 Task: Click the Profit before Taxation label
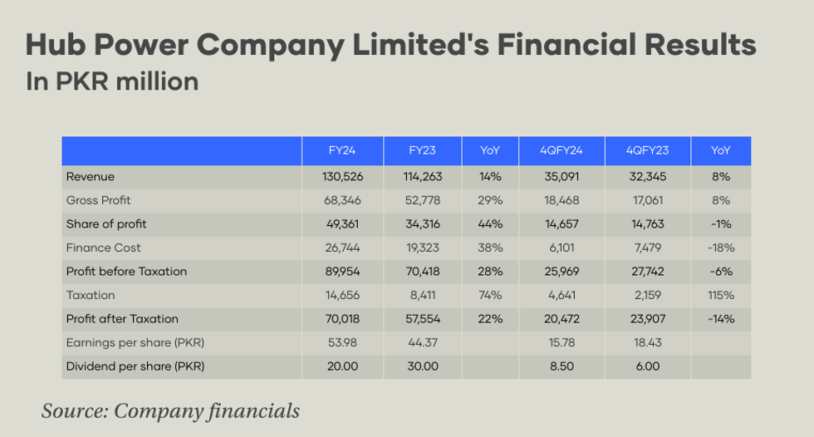126,272
